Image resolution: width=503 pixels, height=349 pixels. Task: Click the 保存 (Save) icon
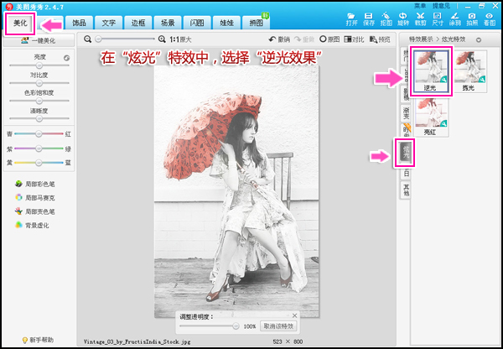click(x=369, y=19)
